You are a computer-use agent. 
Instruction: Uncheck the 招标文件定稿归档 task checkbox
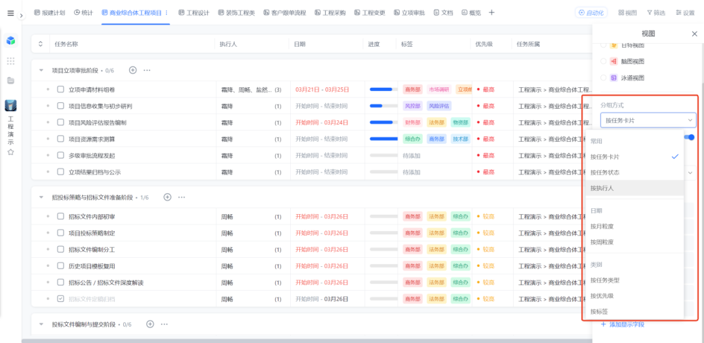(x=61, y=299)
